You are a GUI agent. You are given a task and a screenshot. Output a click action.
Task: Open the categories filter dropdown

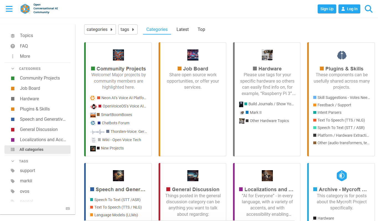pos(100,30)
